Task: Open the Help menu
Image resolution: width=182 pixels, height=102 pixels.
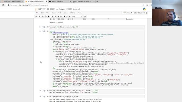Action: click(x=79, y=13)
